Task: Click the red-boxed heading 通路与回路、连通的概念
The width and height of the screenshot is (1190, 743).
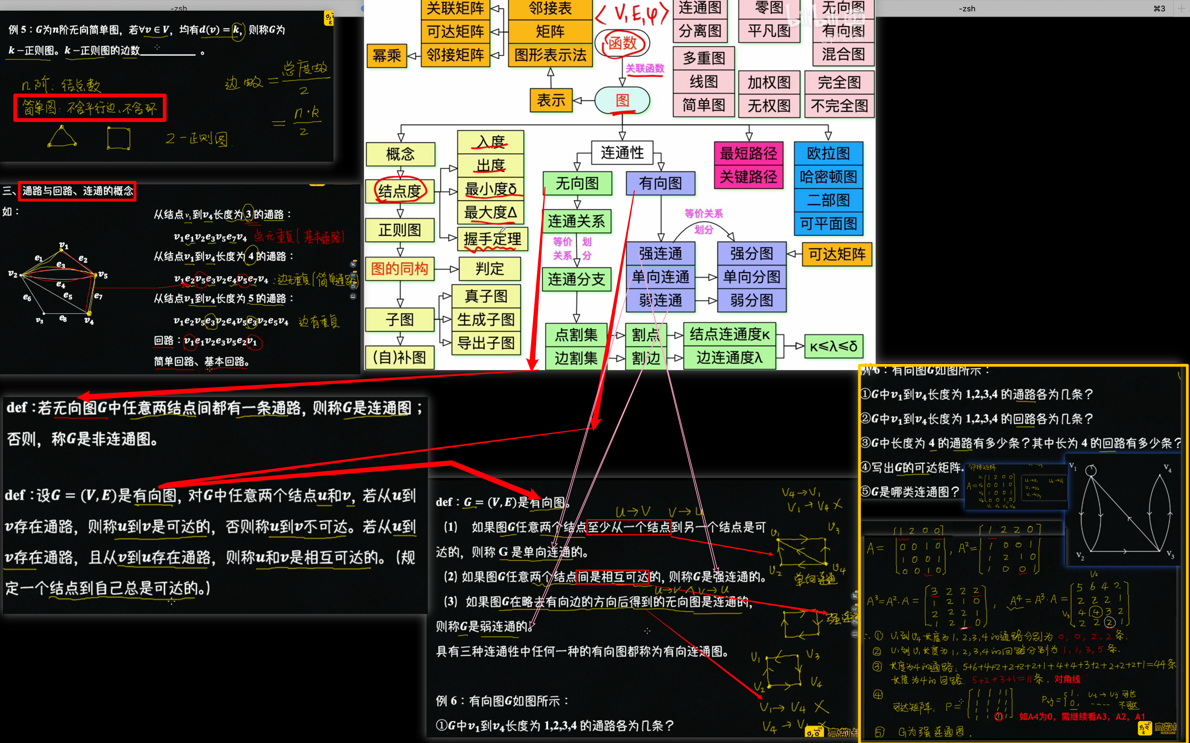Action: pyautogui.click(x=77, y=191)
